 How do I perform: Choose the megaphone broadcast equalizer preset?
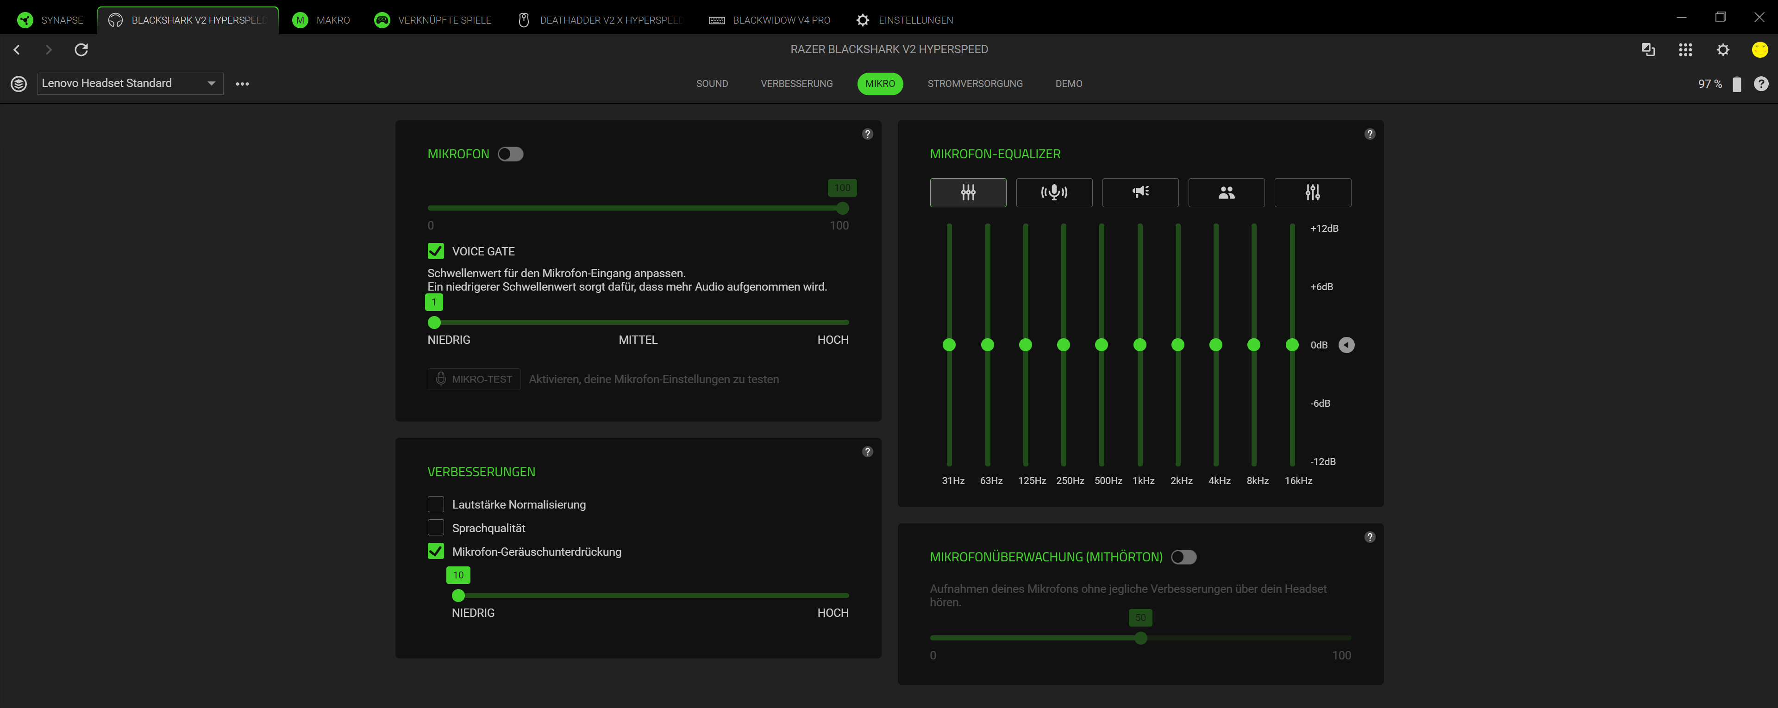coord(1140,193)
